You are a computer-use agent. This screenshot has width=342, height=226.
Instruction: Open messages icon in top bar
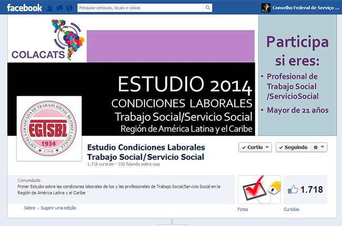[x=59, y=8]
